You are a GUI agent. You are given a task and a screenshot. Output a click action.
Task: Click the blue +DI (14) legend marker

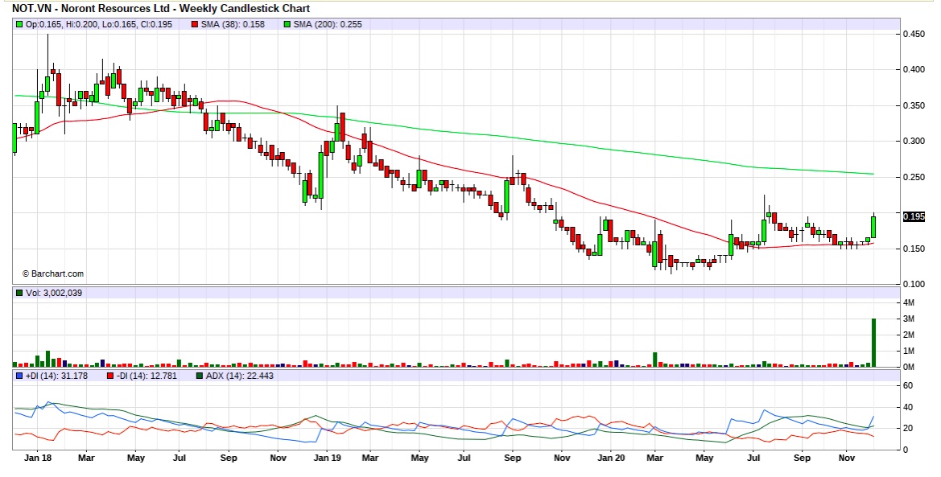pyautogui.click(x=20, y=376)
